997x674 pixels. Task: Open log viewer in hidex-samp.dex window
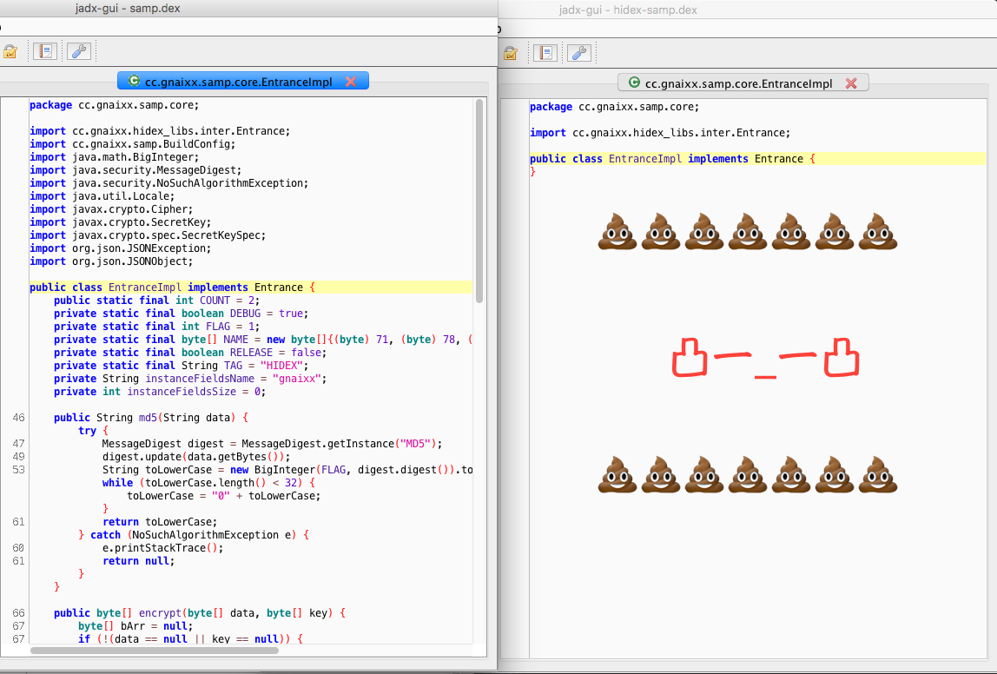pos(545,53)
